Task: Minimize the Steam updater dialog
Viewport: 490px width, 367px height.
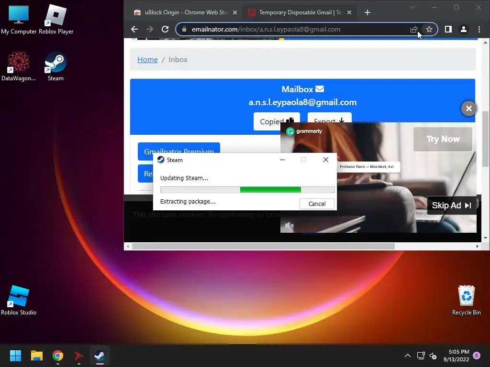Action: pyautogui.click(x=282, y=160)
